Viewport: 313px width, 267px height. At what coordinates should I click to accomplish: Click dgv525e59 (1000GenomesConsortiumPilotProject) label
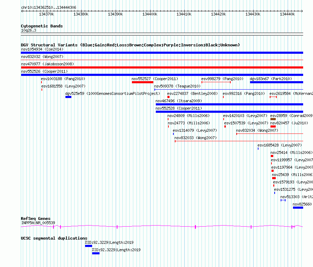113,93
